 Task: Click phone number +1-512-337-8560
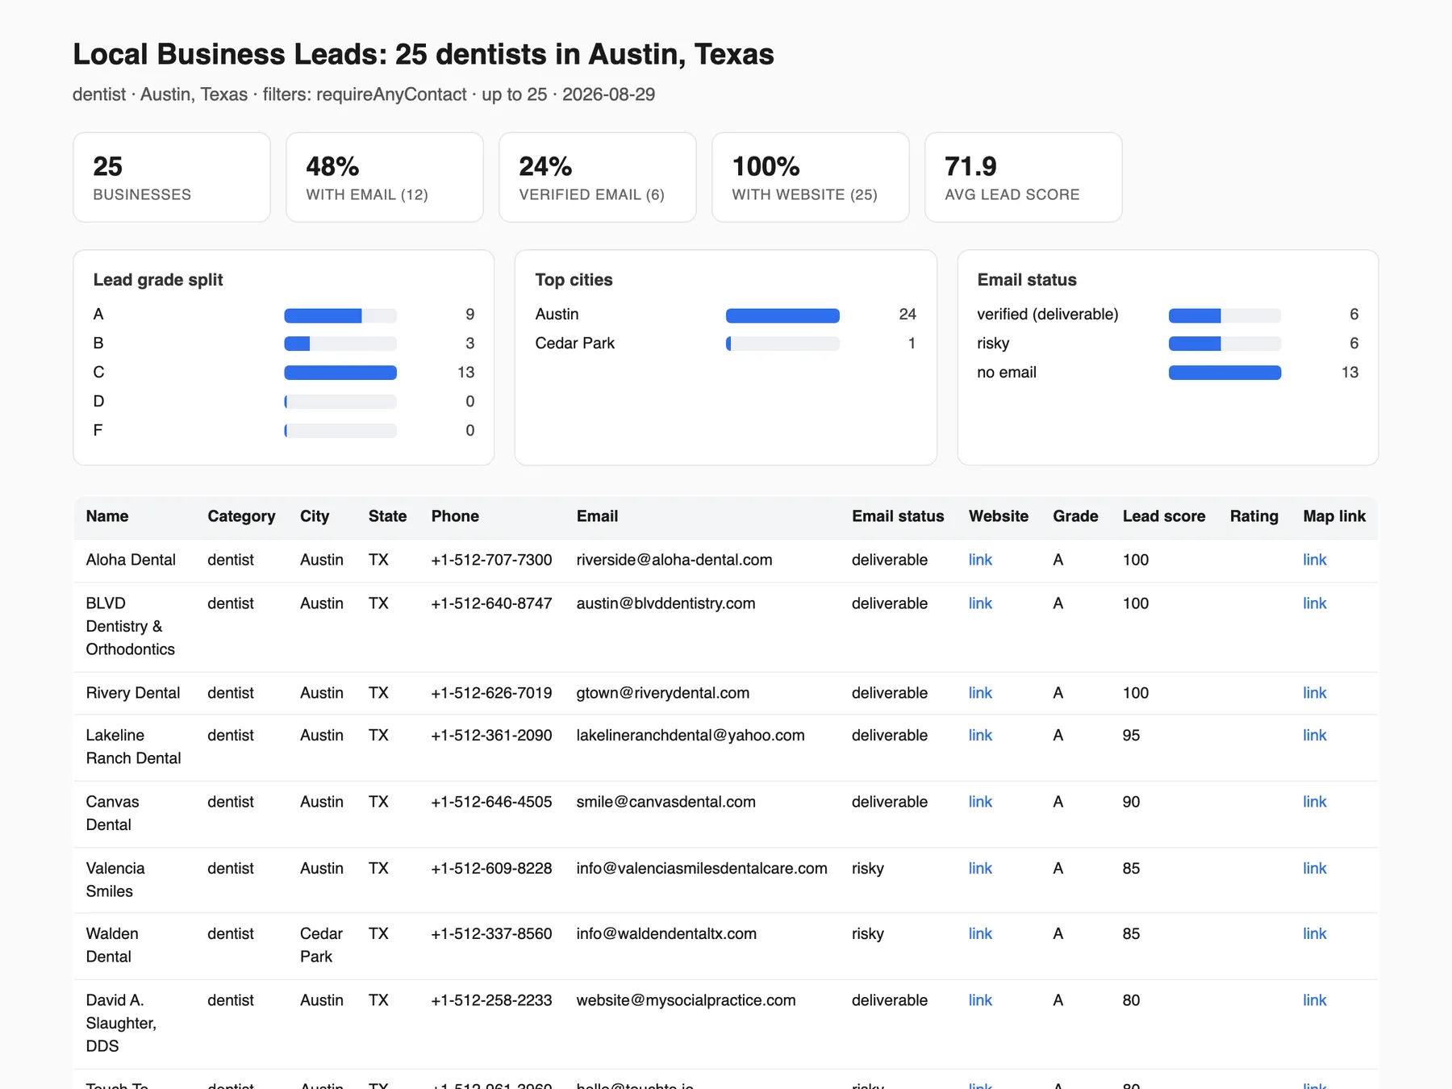pos(491,933)
